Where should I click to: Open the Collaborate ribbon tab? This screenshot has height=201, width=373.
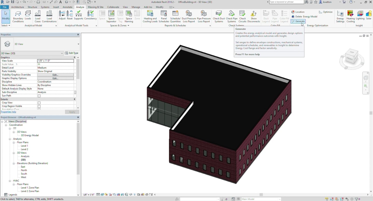pos(113,7)
